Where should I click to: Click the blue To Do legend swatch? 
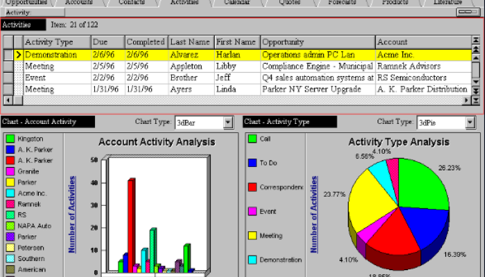(252, 163)
